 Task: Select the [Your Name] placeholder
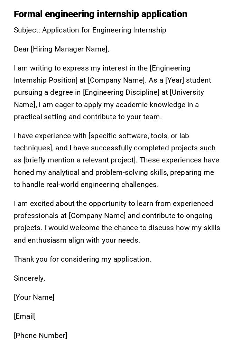[34, 297]
